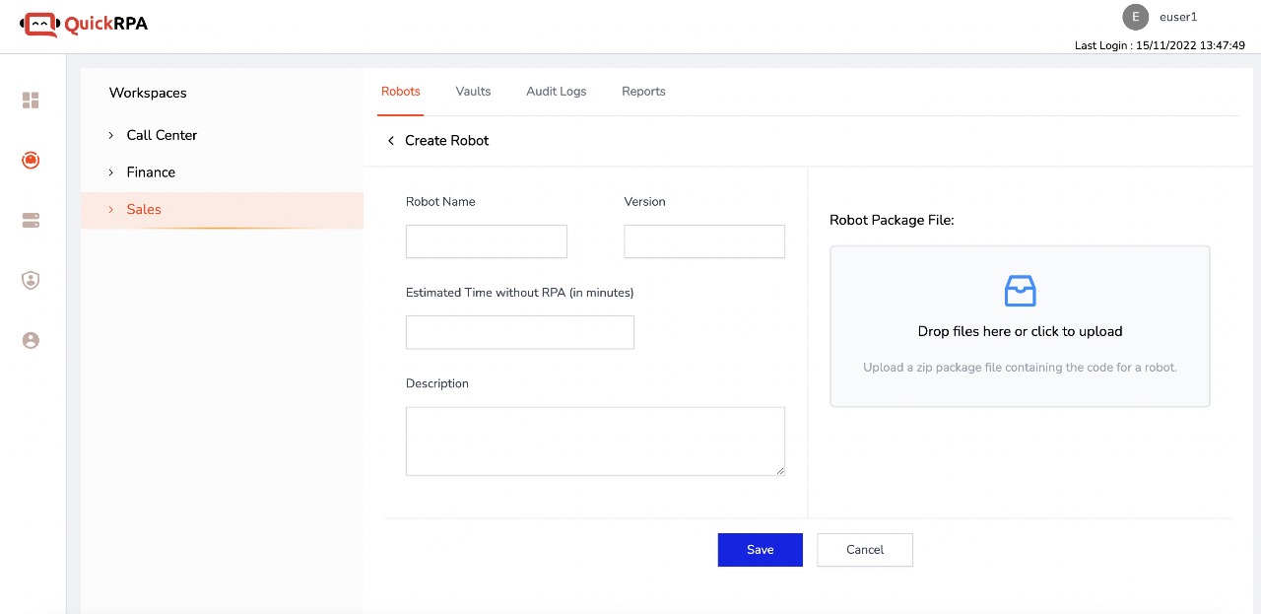Click the upload inbox icon
Viewport: 1261px width, 614px height.
click(1020, 291)
